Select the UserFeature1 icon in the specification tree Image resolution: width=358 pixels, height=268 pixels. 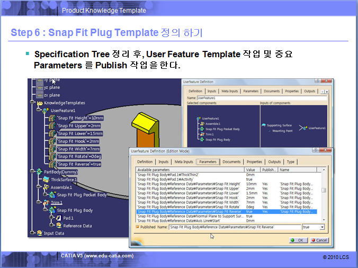click(x=46, y=110)
